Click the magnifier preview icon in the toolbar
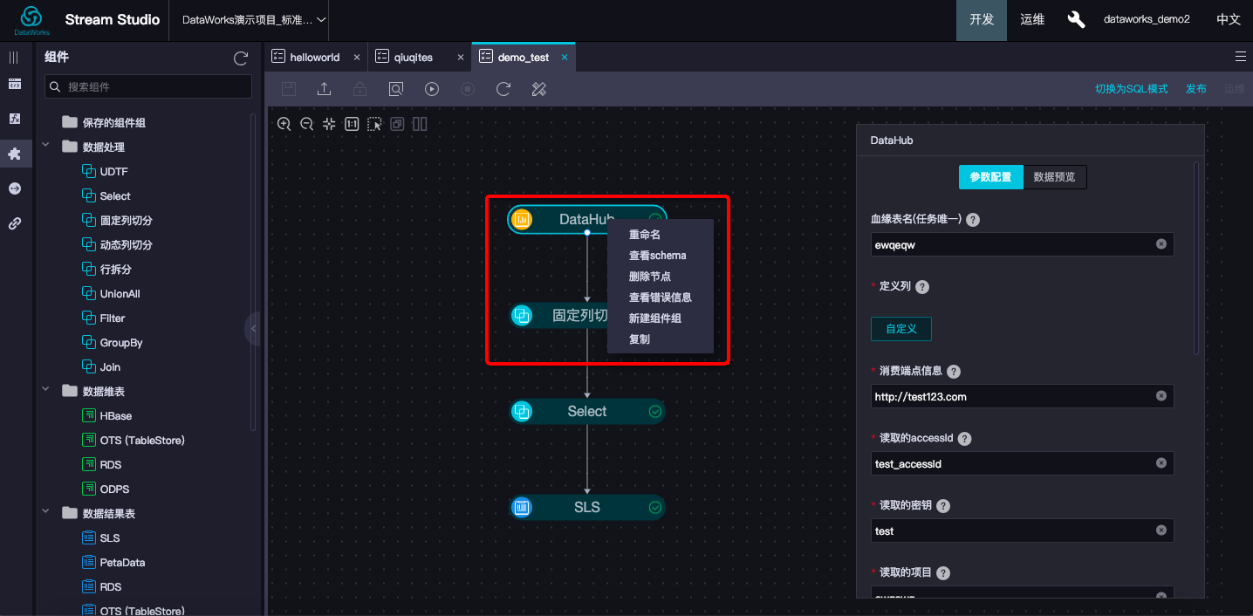1253x616 pixels. [396, 89]
